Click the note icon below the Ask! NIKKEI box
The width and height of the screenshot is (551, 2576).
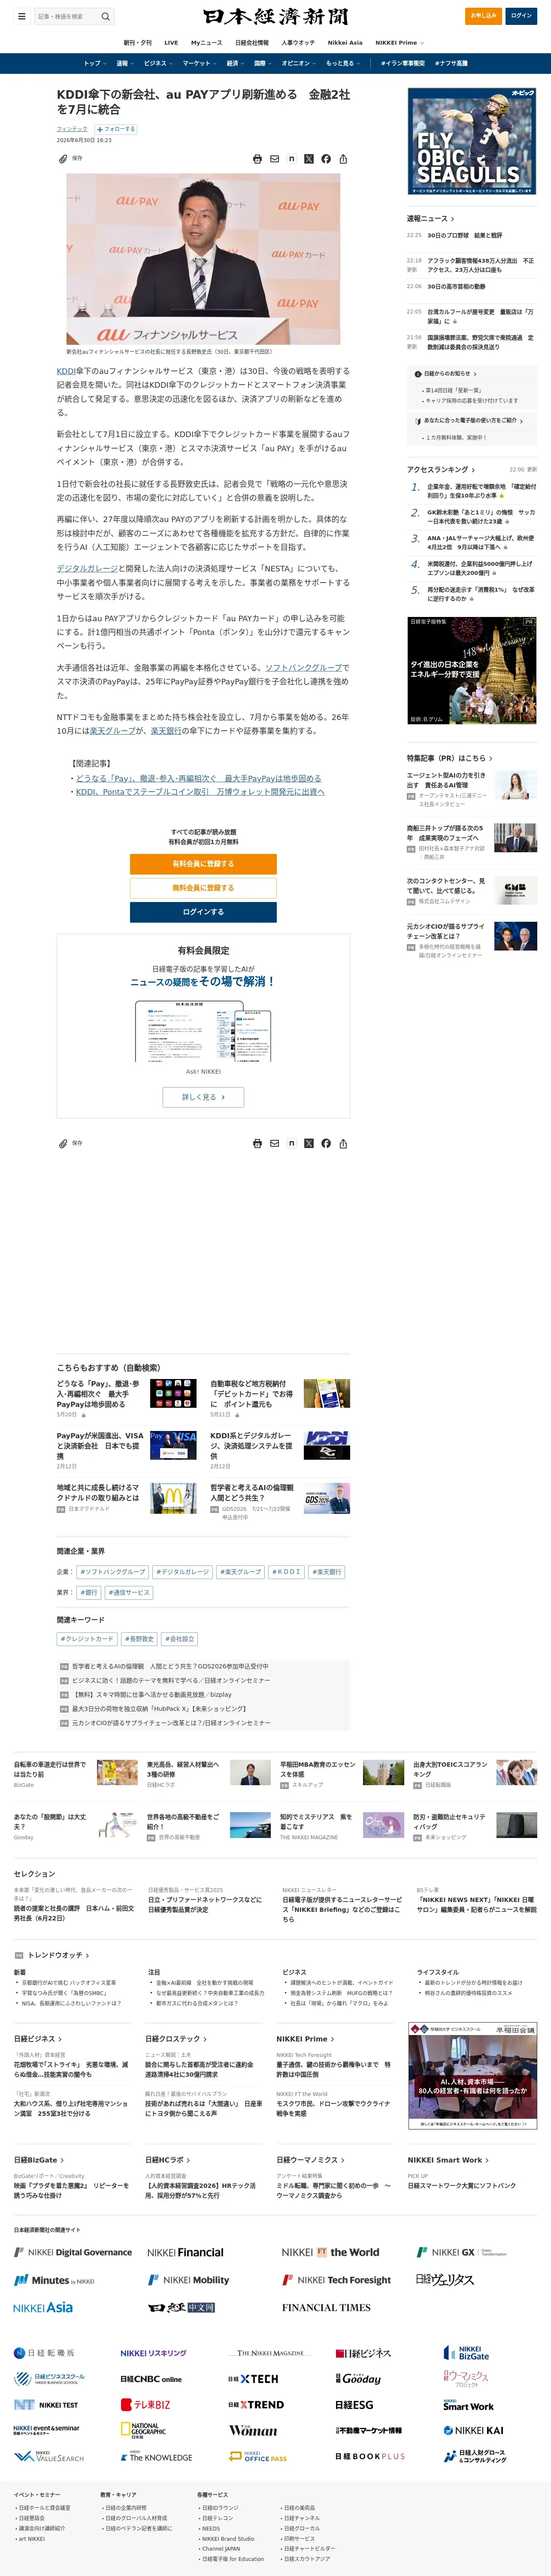[x=291, y=1143]
